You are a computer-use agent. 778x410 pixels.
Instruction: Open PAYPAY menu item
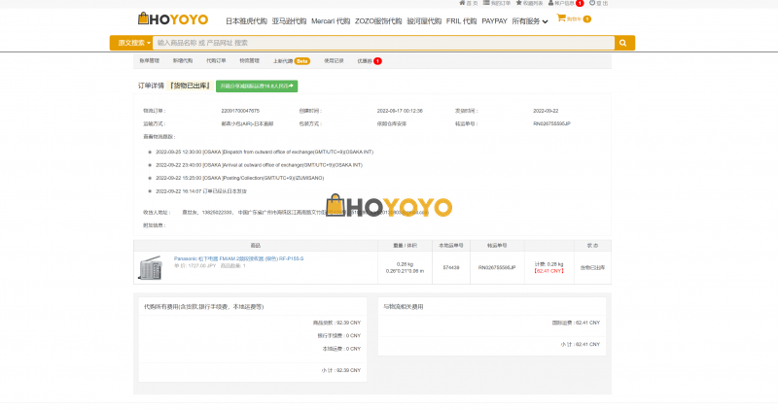pos(494,21)
